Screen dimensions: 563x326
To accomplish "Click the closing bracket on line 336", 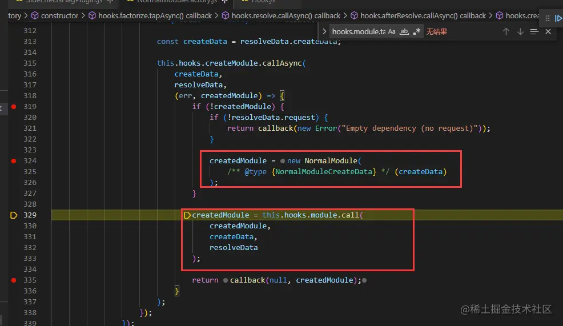I will 176,291.
